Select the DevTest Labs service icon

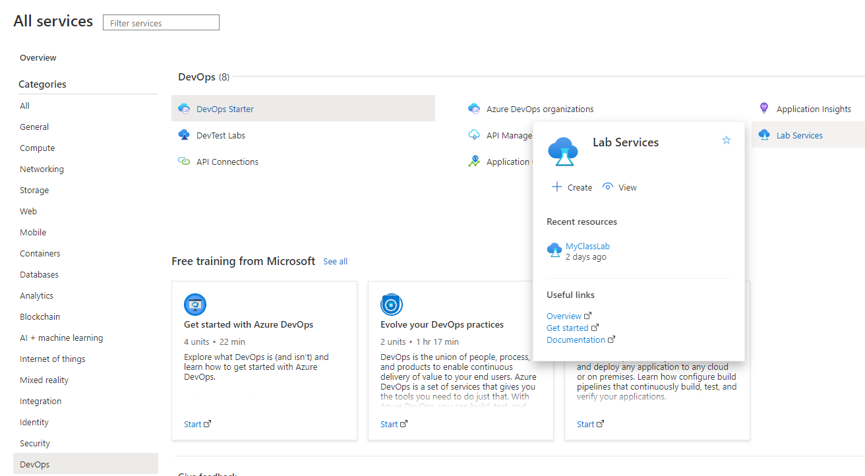185,134
